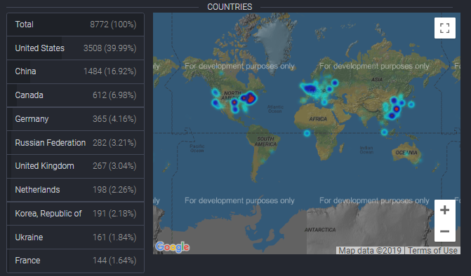This screenshot has height=276, width=471.
Task: Click Map data ©2019 attribution
Action: [x=370, y=251]
